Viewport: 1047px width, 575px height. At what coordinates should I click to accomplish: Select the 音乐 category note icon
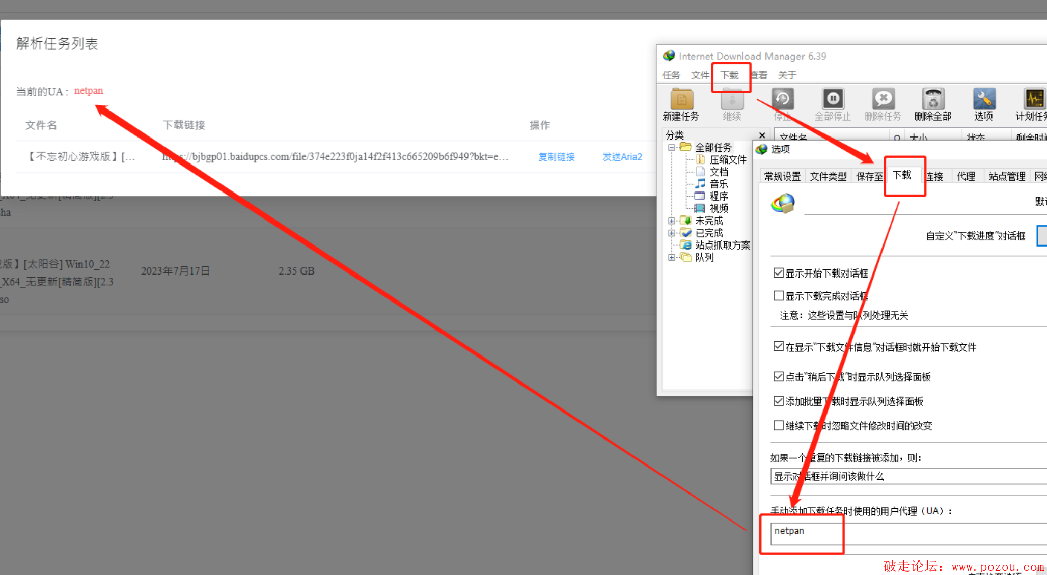point(701,184)
